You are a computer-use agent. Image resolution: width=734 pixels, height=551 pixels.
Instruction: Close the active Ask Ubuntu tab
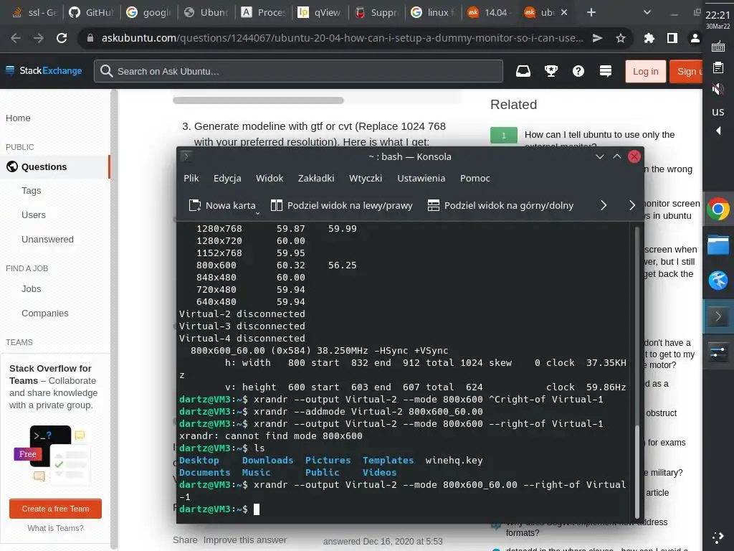[x=564, y=12]
